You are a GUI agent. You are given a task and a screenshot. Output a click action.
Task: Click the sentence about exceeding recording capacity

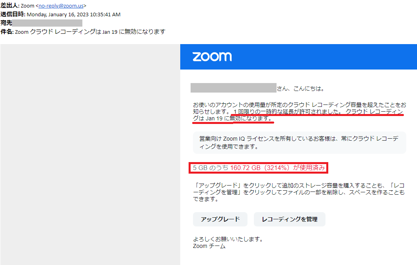pos(300,108)
